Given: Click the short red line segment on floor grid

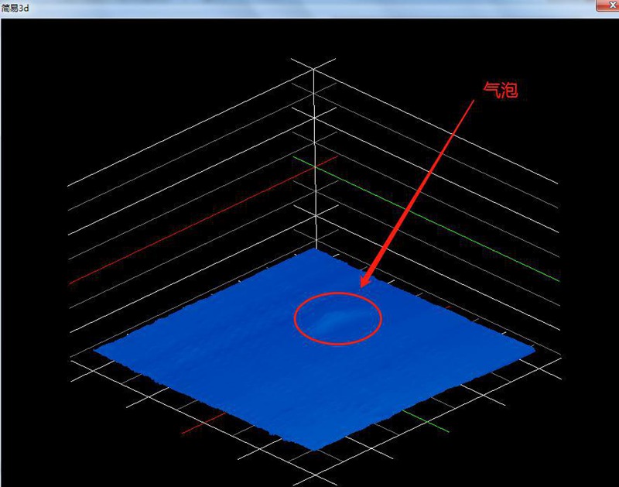Looking at the screenshot, I should pos(203,424).
